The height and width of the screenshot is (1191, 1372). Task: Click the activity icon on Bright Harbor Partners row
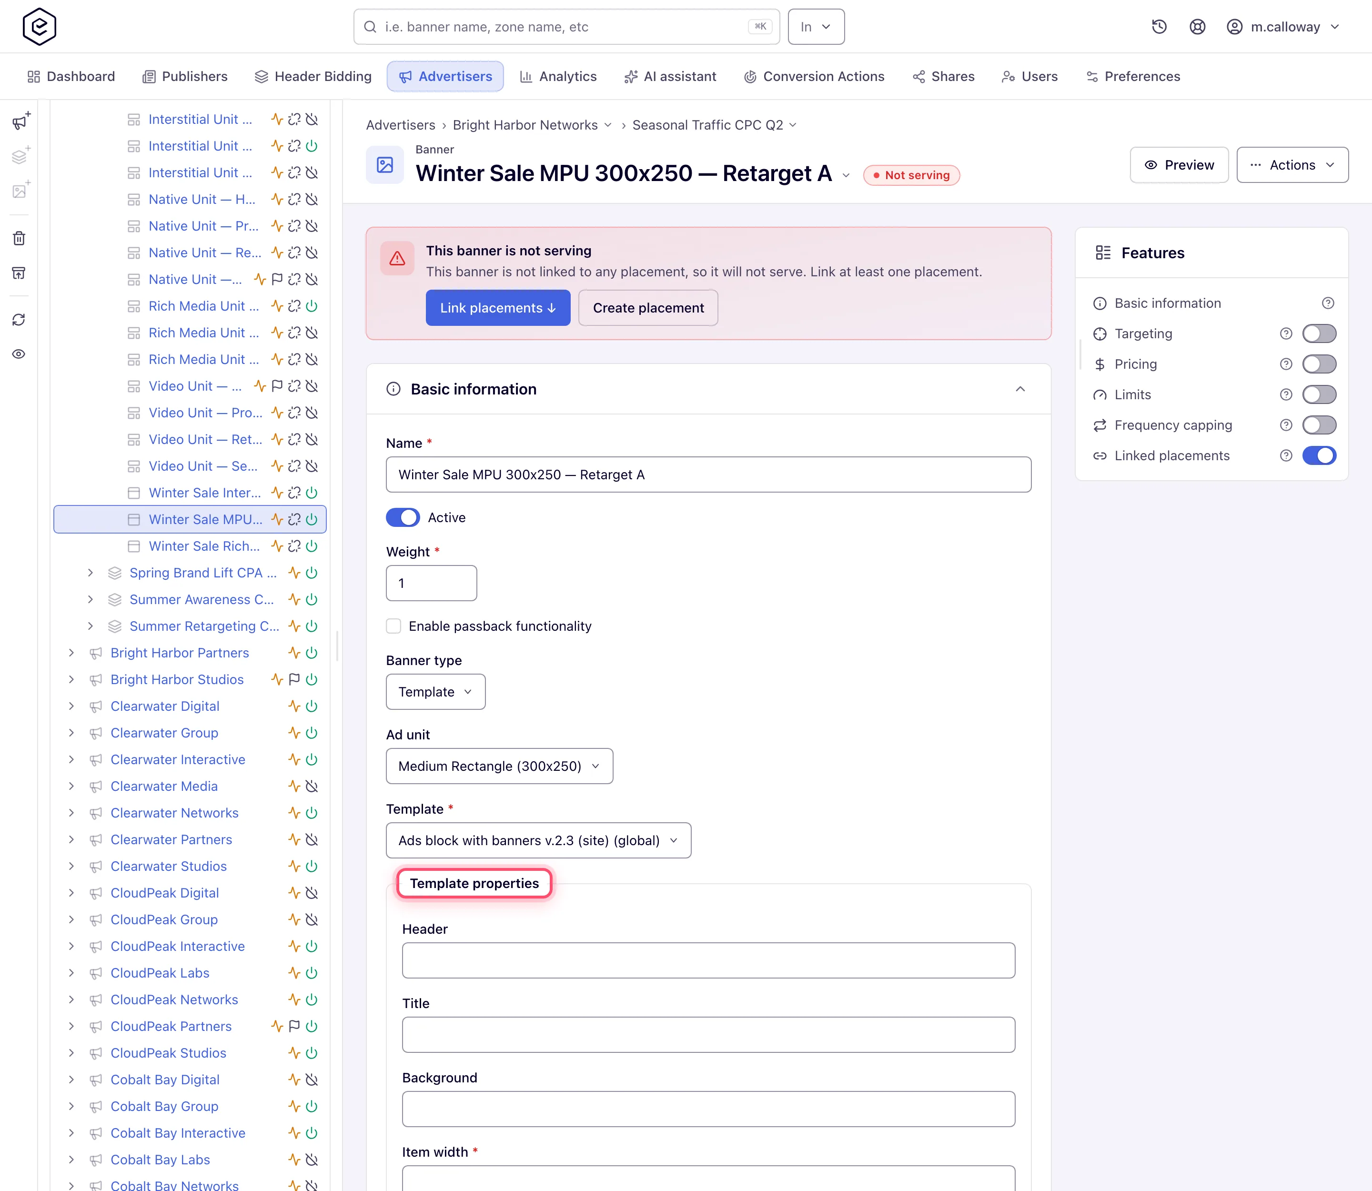tap(294, 653)
